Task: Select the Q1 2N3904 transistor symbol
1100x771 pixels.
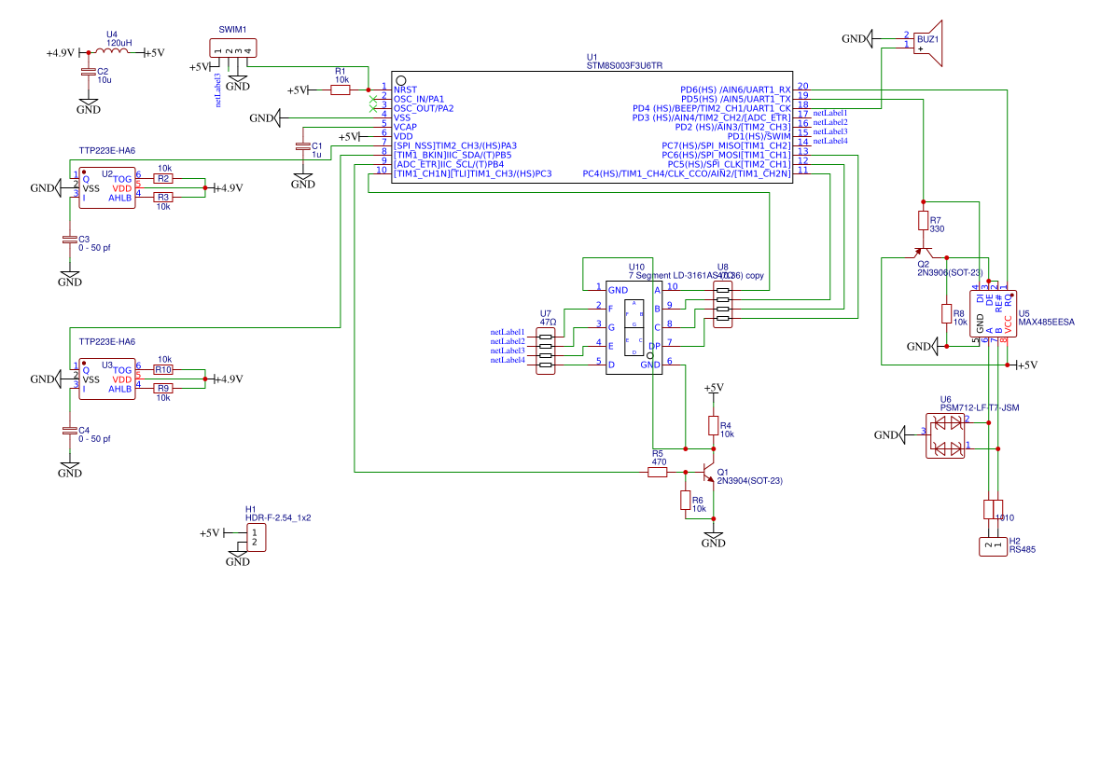Action: pyautogui.click(x=708, y=472)
